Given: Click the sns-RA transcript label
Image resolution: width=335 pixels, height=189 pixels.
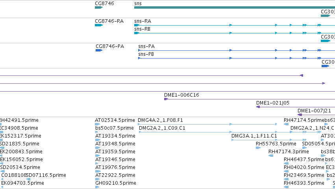Looking at the screenshot, I should coord(143,21).
